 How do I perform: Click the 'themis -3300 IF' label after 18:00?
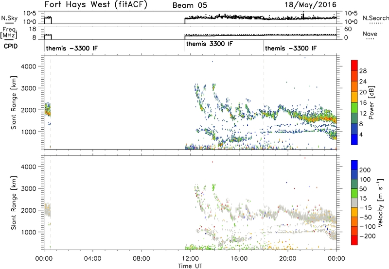coord(291,48)
